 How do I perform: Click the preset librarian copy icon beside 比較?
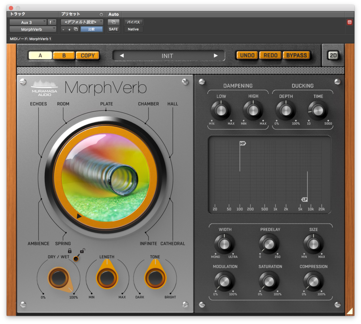[76, 28]
